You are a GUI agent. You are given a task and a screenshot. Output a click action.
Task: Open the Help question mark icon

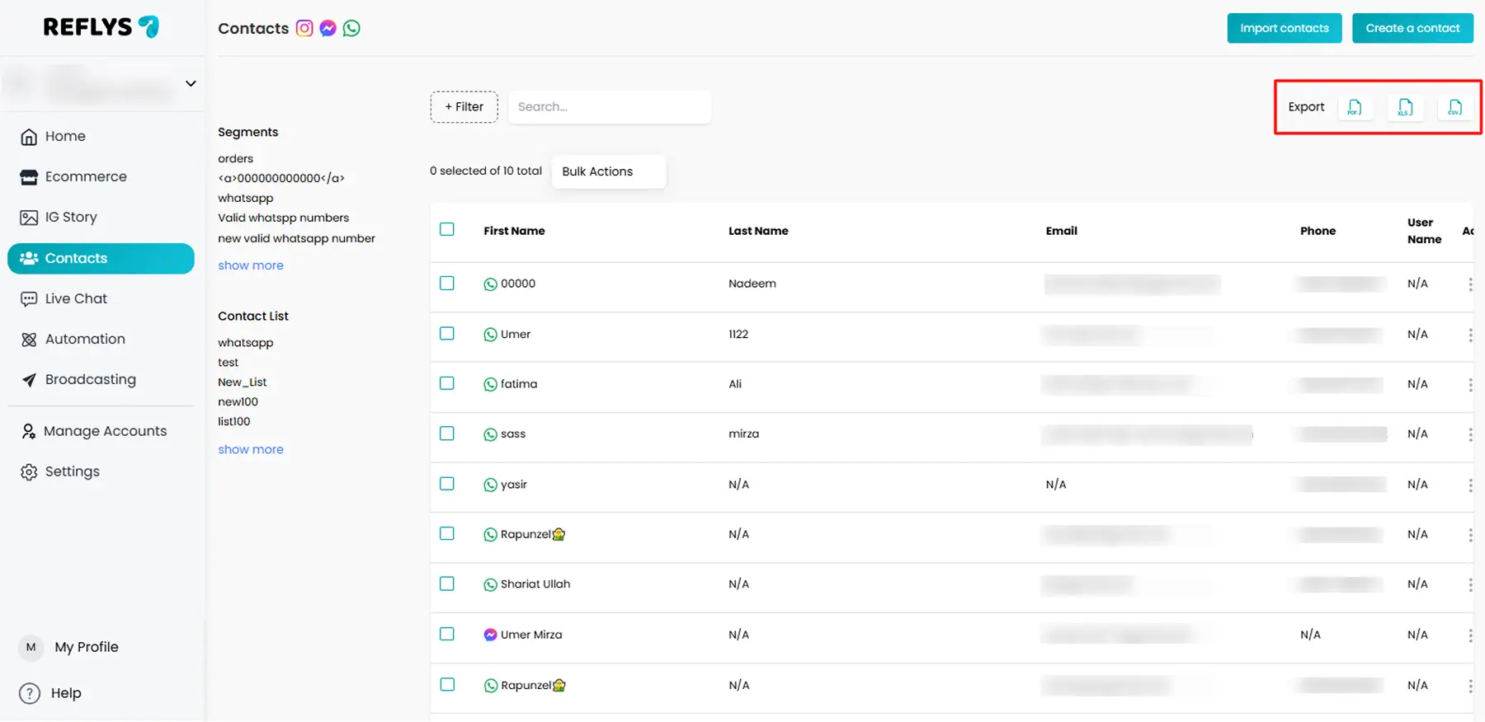pyautogui.click(x=30, y=693)
